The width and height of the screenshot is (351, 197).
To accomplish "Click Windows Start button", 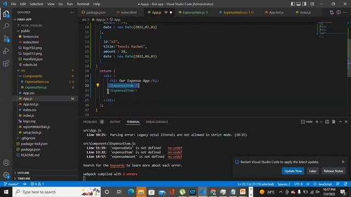I will [6, 192].
